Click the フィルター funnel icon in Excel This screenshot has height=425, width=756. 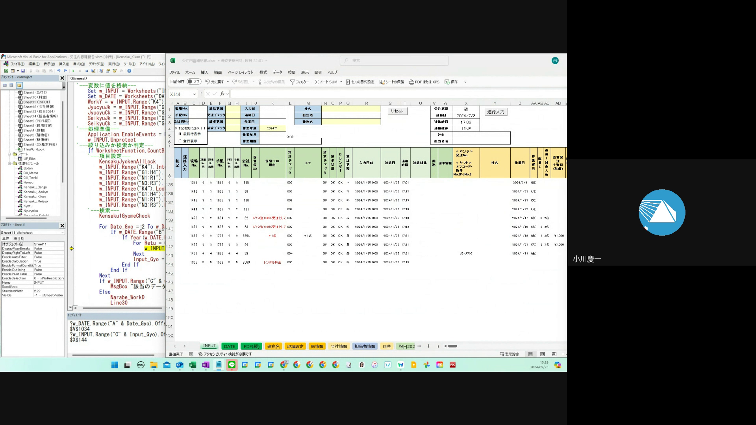tap(293, 82)
